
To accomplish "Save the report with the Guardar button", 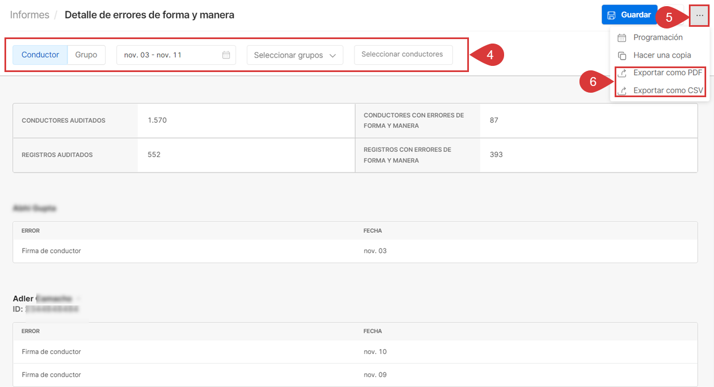I will click(629, 15).
